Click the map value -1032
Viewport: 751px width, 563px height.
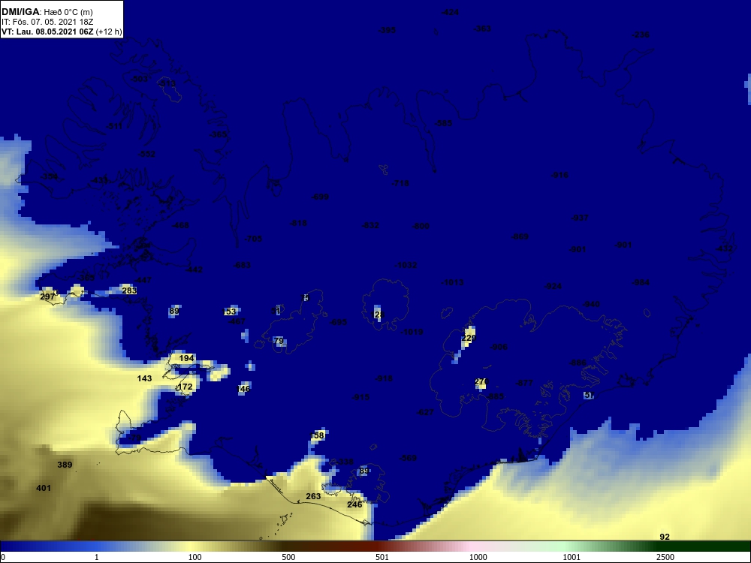click(x=406, y=265)
